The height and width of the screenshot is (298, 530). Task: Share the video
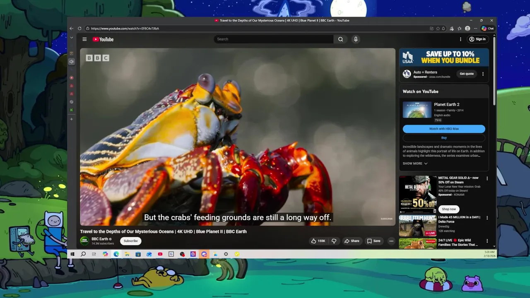tap(352, 241)
